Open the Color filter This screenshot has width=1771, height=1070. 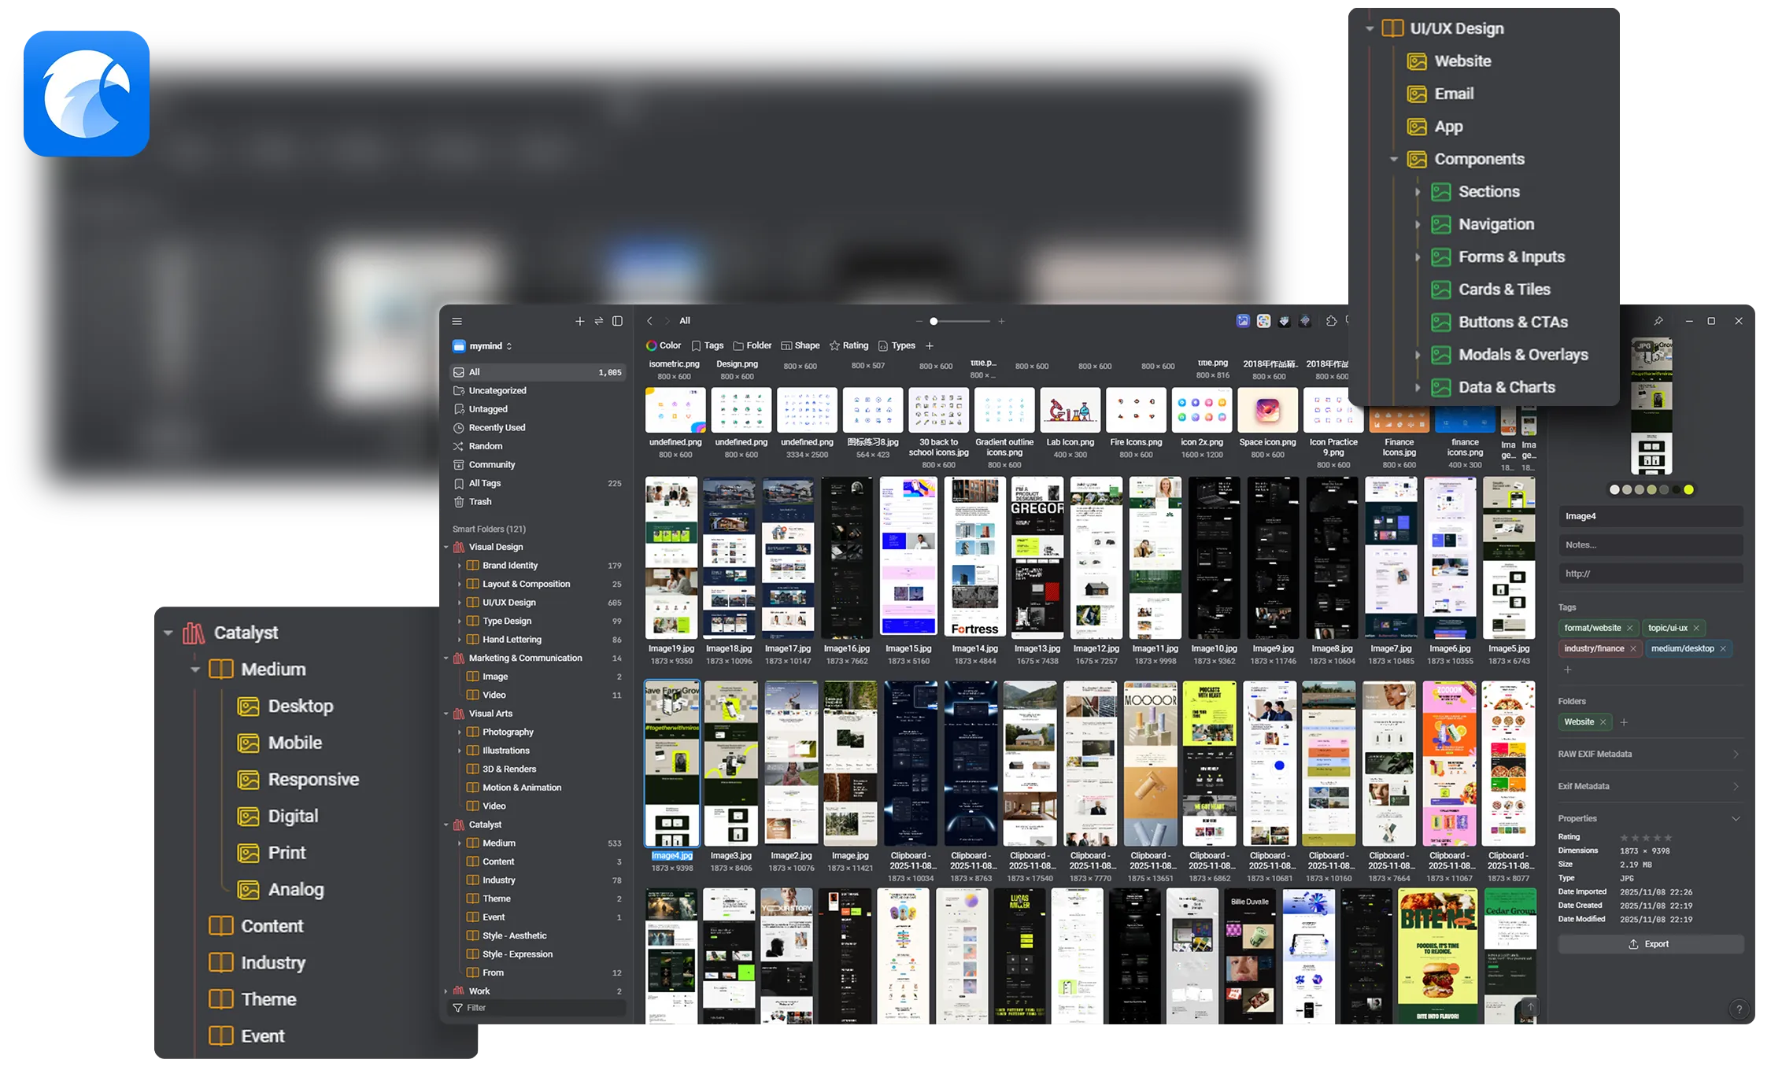click(x=664, y=345)
